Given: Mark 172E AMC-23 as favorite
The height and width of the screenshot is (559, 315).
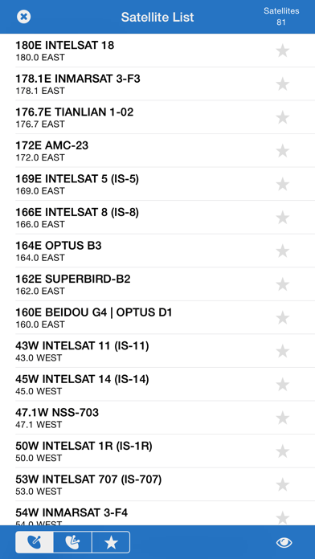Looking at the screenshot, I should click(x=283, y=151).
